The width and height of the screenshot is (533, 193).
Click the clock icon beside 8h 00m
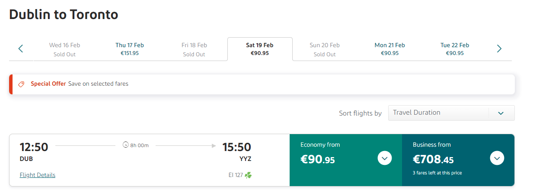[126, 145]
